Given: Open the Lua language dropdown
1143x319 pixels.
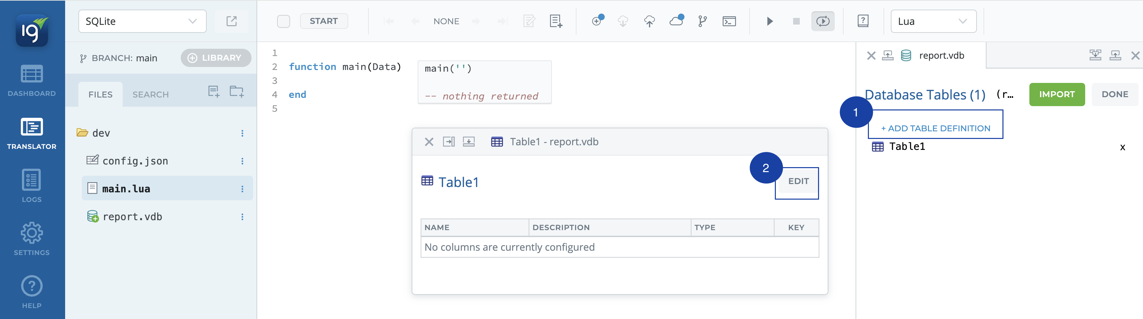Looking at the screenshot, I should pyautogui.click(x=933, y=21).
